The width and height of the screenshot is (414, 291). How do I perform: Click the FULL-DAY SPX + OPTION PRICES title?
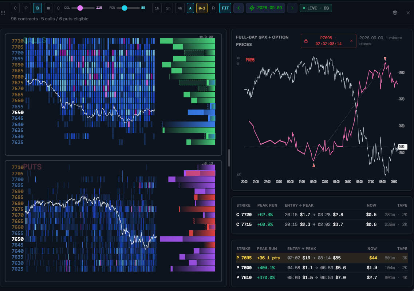pos(262,41)
